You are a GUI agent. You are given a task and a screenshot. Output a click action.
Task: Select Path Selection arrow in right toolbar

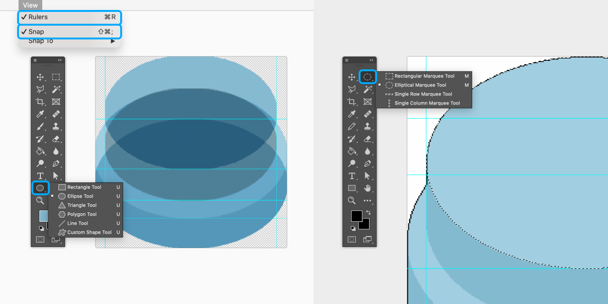pyautogui.click(x=368, y=176)
